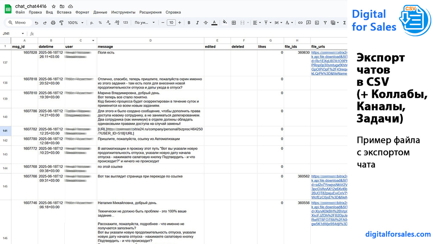This screenshot has height=244, width=435.
Task: Open the print dialog via printer icon
Action: [x=53, y=22]
